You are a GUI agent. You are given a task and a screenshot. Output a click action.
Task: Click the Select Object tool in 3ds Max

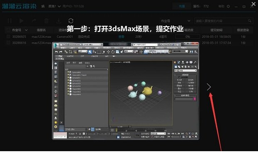[90, 52]
